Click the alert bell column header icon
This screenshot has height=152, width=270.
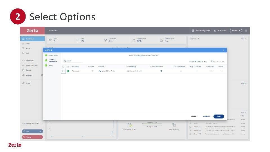(68, 67)
